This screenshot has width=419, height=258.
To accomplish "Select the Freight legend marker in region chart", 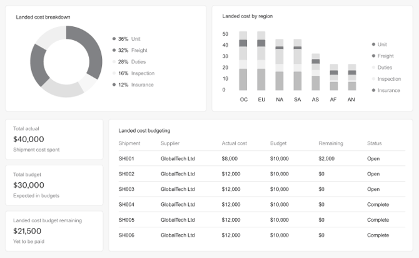I will click(x=373, y=56).
